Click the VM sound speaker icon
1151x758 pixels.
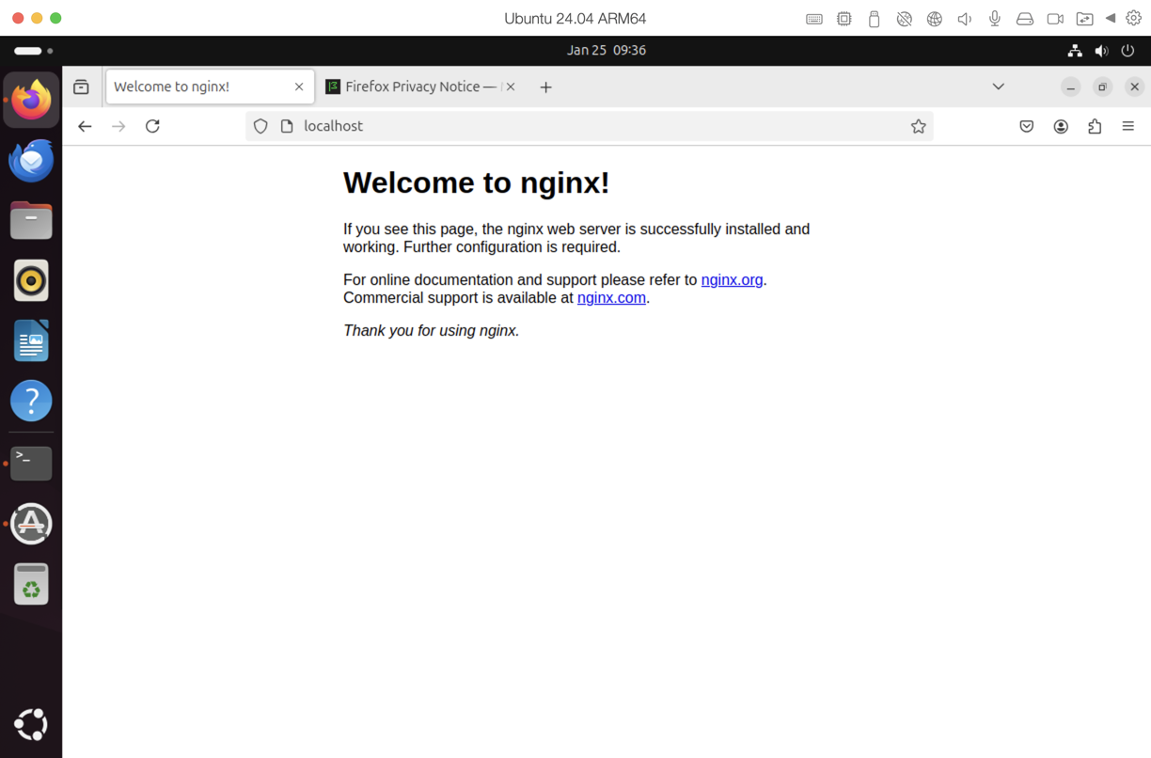click(x=965, y=19)
